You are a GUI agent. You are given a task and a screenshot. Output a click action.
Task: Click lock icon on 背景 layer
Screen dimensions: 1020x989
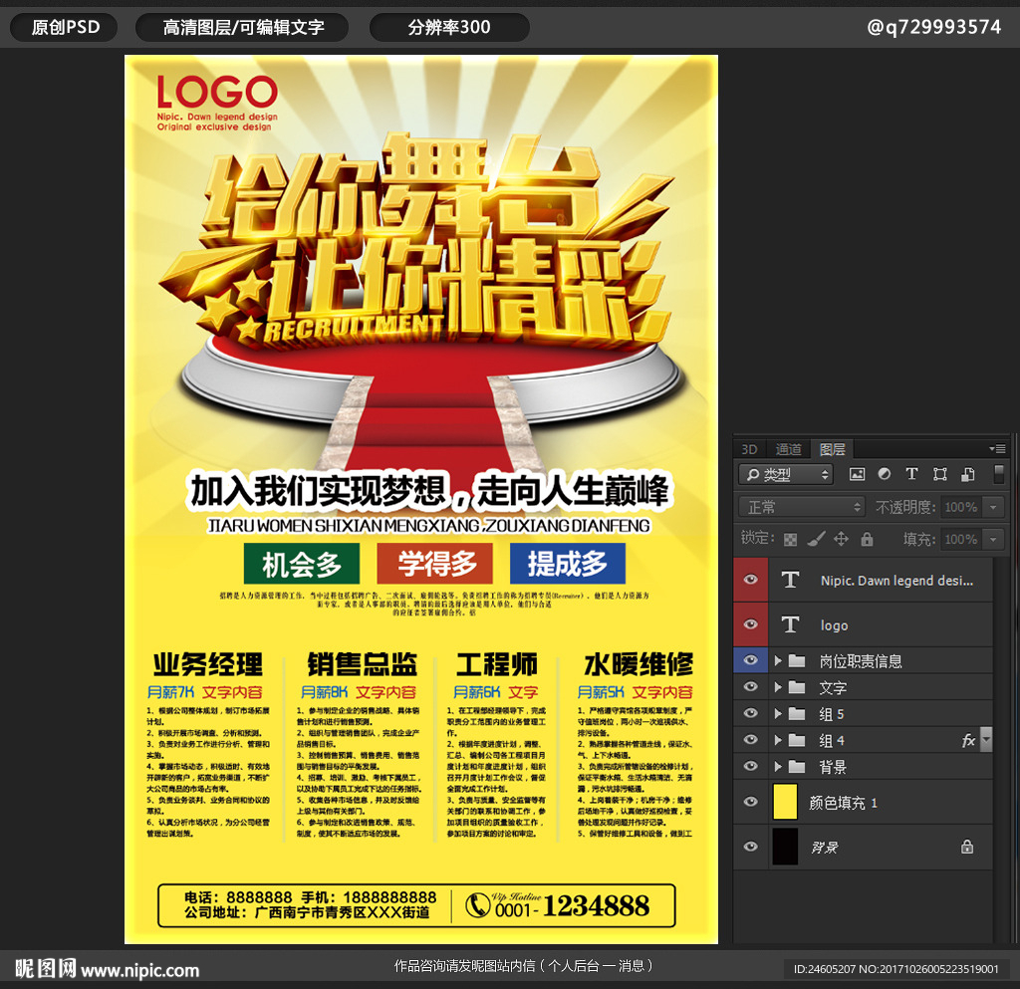(x=967, y=846)
